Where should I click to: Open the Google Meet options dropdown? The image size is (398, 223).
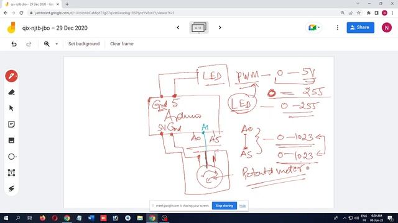(313, 27)
